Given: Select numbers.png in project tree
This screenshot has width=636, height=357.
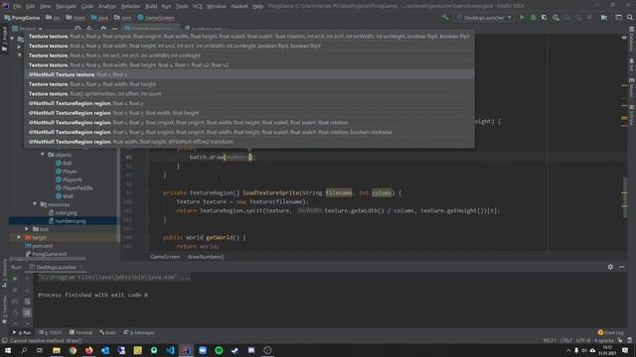Looking at the screenshot, I should [x=71, y=221].
